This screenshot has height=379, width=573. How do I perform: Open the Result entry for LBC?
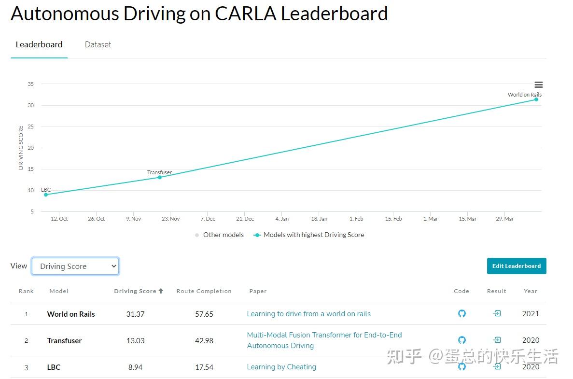pyautogui.click(x=497, y=367)
